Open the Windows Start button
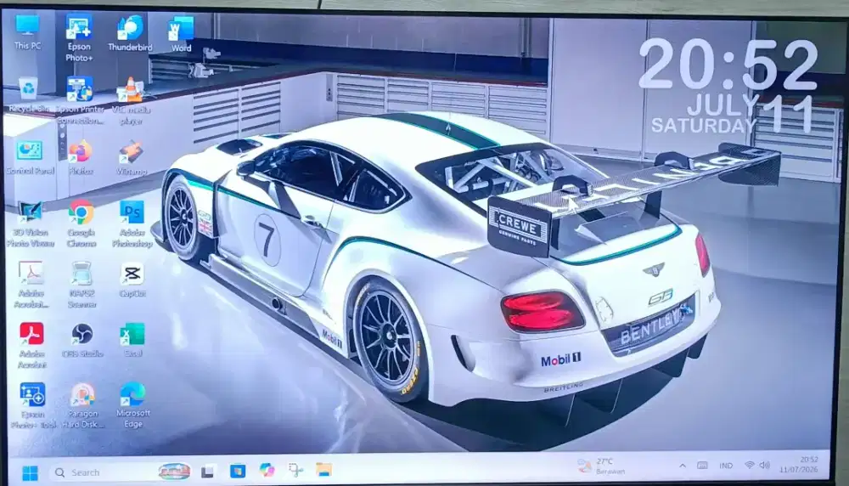Screen dimensions: 849x486 pyautogui.click(x=30, y=473)
